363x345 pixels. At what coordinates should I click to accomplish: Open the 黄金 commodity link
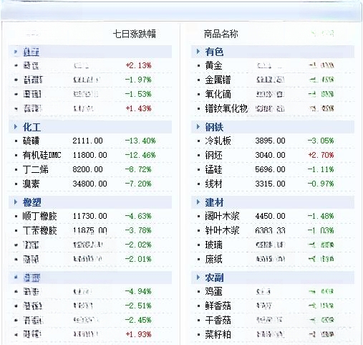pyautogui.click(x=213, y=65)
